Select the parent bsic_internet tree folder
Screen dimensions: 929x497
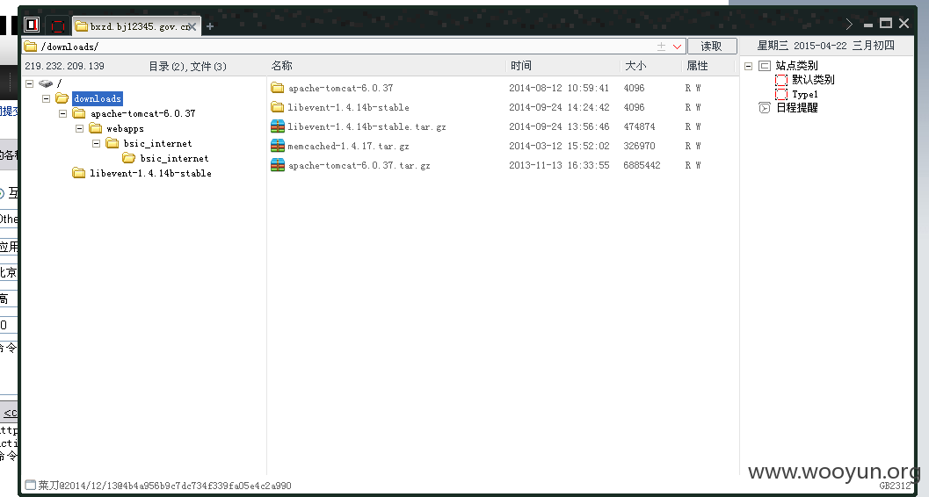tap(157, 143)
